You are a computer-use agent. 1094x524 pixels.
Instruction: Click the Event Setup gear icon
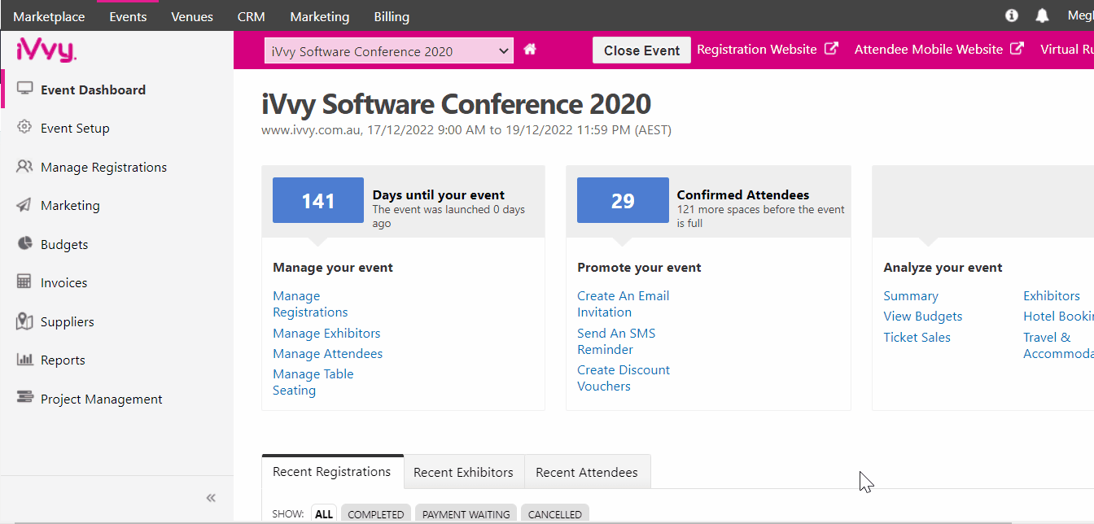point(24,127)
